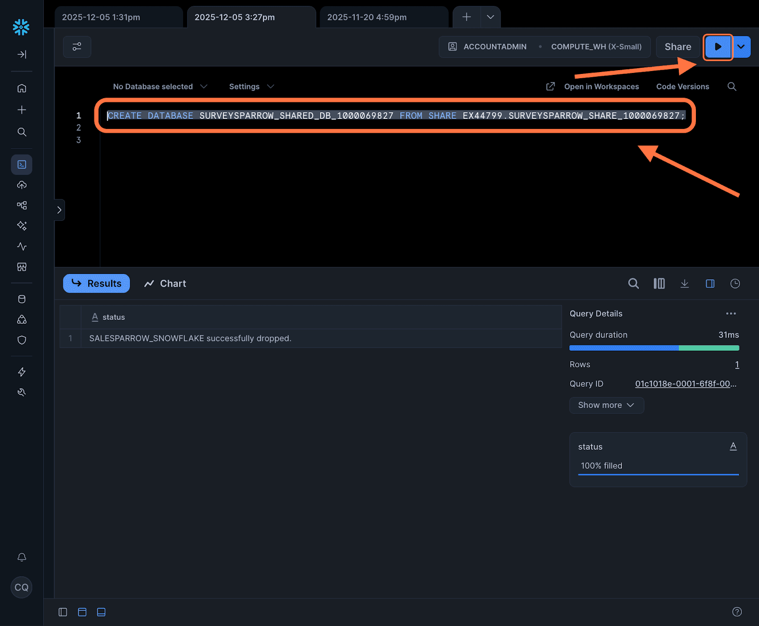
Task: Open query history clock icon
Action: [x=735, y=283]
